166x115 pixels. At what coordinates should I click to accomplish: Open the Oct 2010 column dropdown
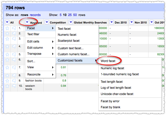click(151, 22)
